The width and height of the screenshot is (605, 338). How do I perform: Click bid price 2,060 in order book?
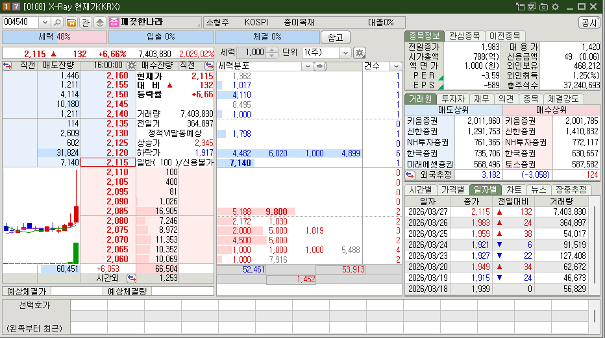pos(117,260)
